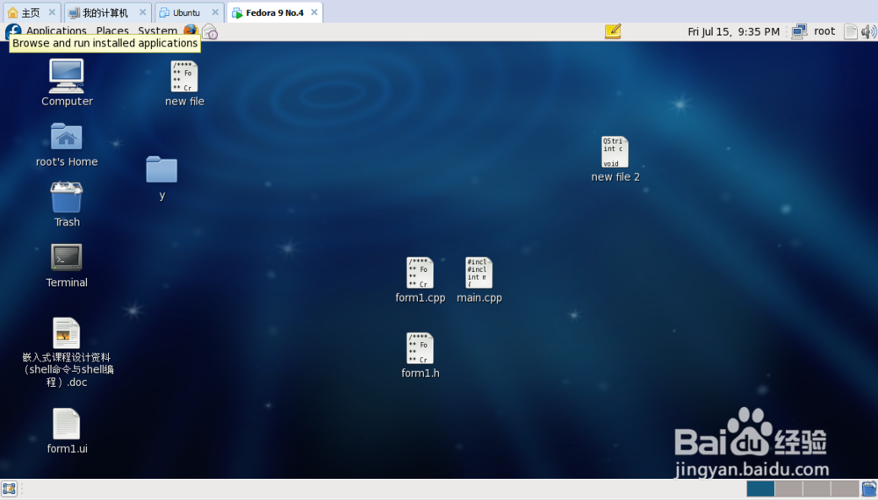Screen dimensions: 878x500
Task: Launch Firefox from the top panel
Action: point(191,31)
